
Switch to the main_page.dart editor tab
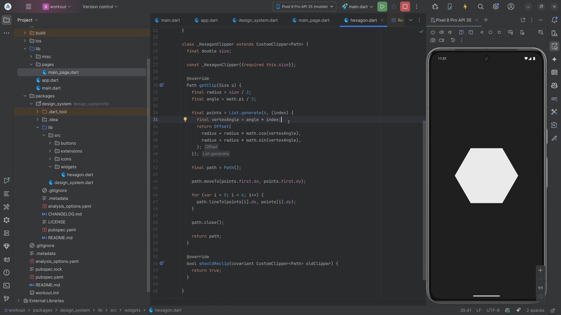pos(314,20)
